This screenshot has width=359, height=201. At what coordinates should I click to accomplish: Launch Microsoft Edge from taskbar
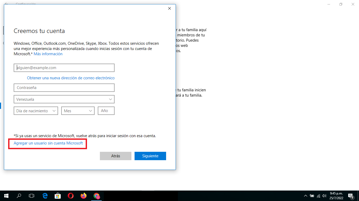45,196
